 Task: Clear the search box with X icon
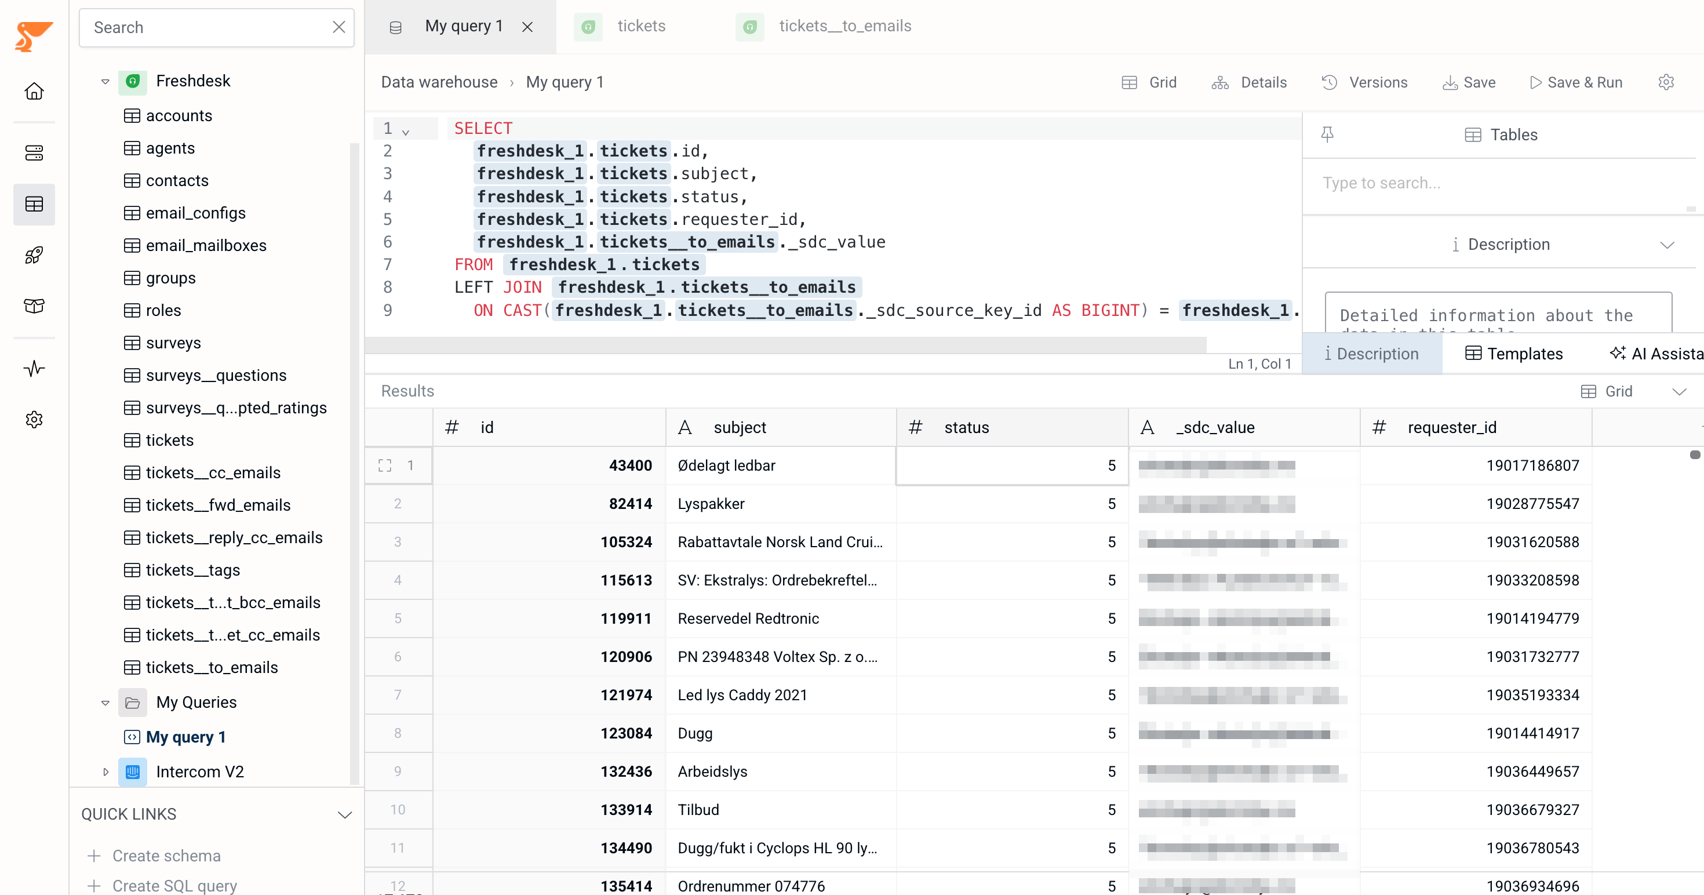pos(338,27)
